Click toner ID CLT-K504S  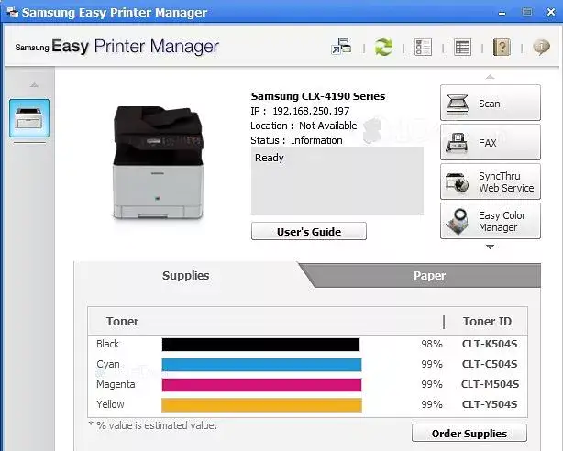pos(490,344)
